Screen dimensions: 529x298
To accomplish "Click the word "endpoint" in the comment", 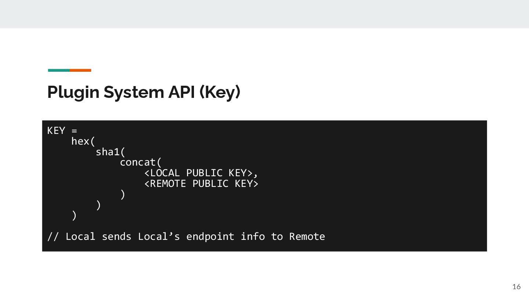I will coord(210,237).
